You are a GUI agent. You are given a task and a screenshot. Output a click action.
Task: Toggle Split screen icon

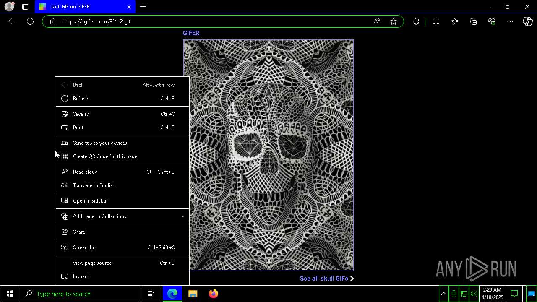coord(436,21)
